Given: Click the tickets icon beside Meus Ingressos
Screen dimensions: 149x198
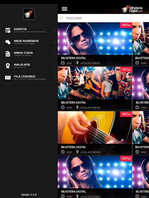Looking at the screenshot, I should (8, 42).
